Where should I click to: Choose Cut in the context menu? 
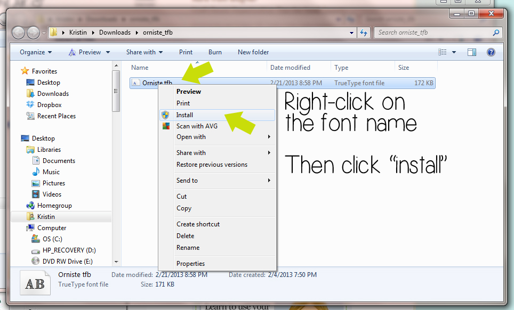pyautogui.click(x=182, y=197)
